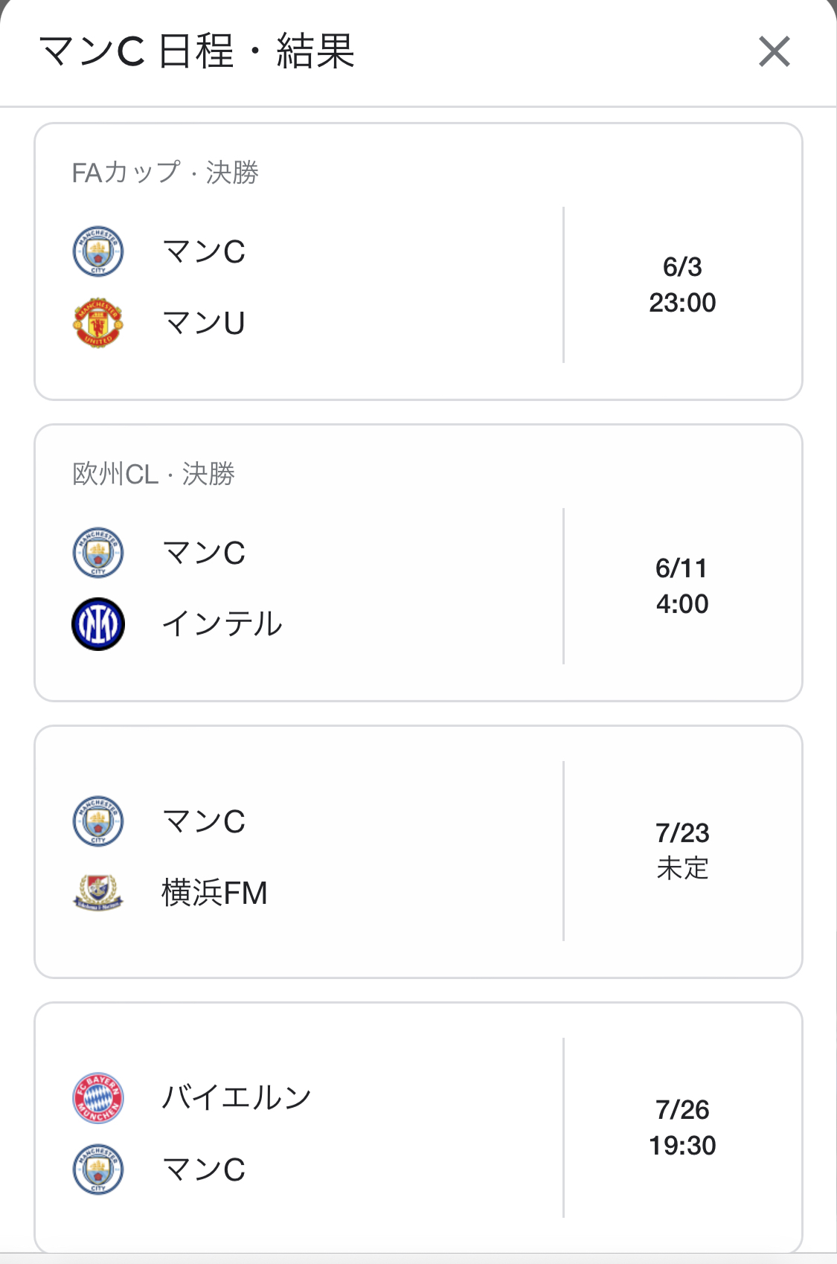Click Manchester City crest in バイエルン match
The image size is (837, 1264).
(98, 1170)
